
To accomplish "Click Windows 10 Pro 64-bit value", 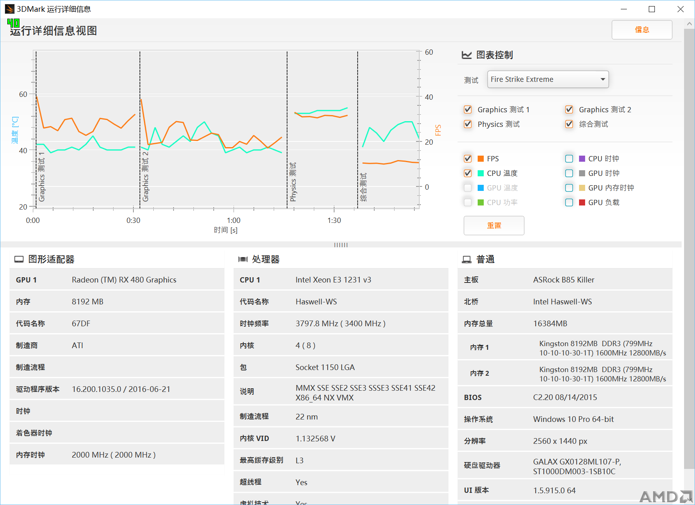I will 573,419.
